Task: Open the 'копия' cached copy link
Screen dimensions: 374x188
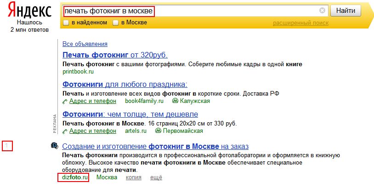Action: (x=134, y=177)
